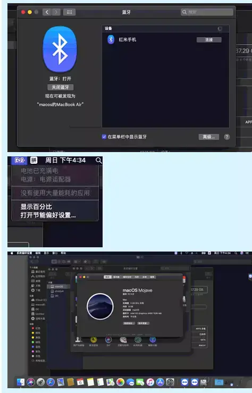Toggle 在菜单栏中显示蓝牙 checkbox
This screenshot has height=393, width=252.
pos(104,137)
